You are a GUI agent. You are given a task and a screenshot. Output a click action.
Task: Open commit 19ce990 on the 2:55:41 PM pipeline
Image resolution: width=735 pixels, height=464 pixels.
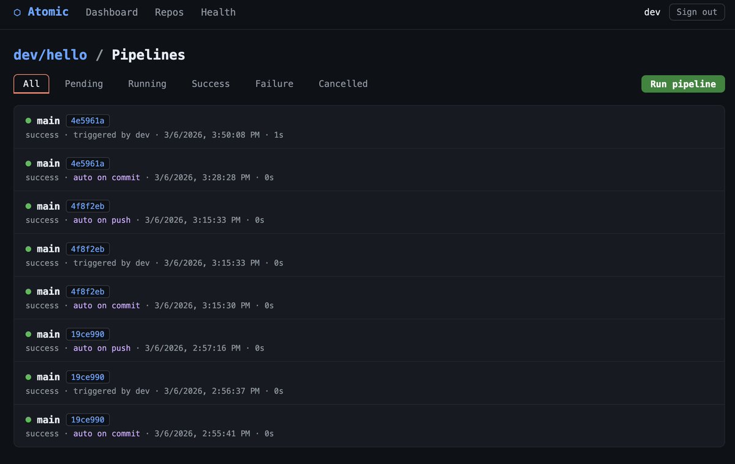[88, 420]
